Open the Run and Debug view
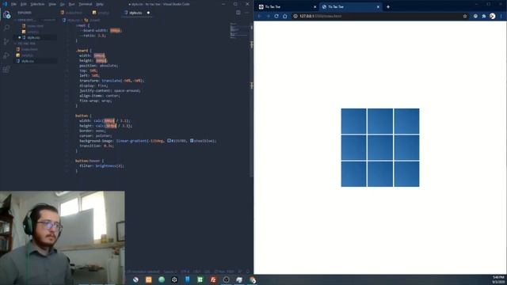This screenshot has width=507, height=285. point(6,55)
